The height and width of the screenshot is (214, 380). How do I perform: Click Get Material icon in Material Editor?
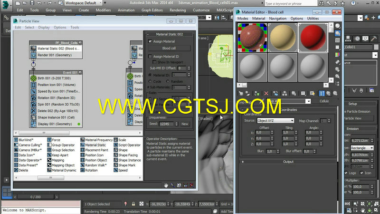click(x=241, y=93)
